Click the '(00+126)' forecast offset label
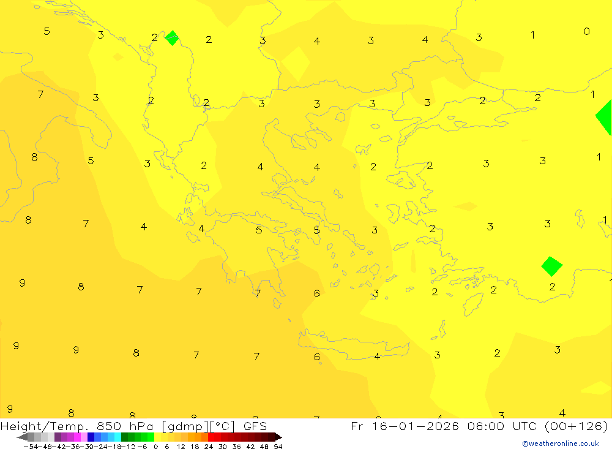Viewport: 612px width, 449px height. tap(576, 426)
